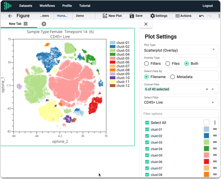Uncheck the clust-08 checkbox
Screen dimensions: 221x179
147,175
